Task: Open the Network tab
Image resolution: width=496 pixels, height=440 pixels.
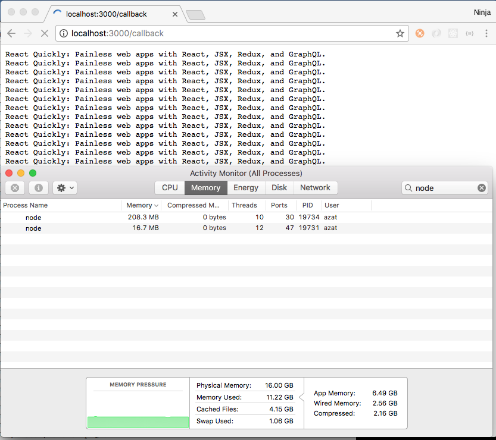Action: coord(315,188)
